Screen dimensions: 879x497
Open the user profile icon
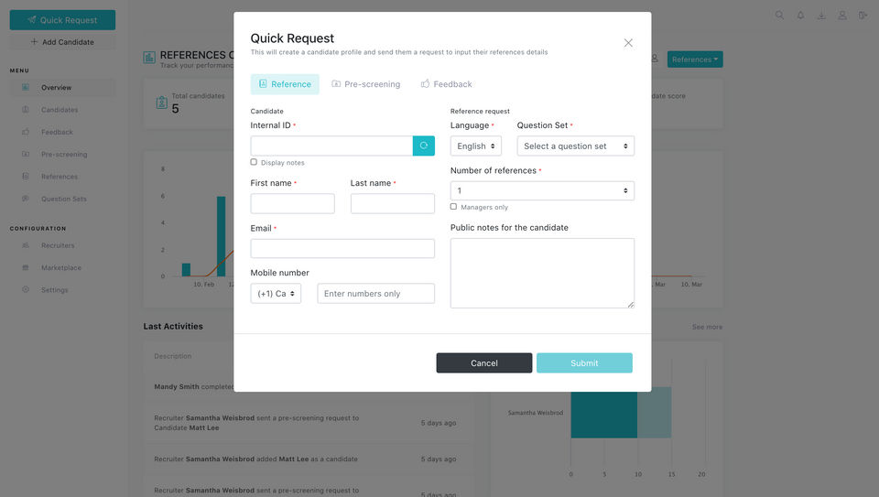pos(842,16)
